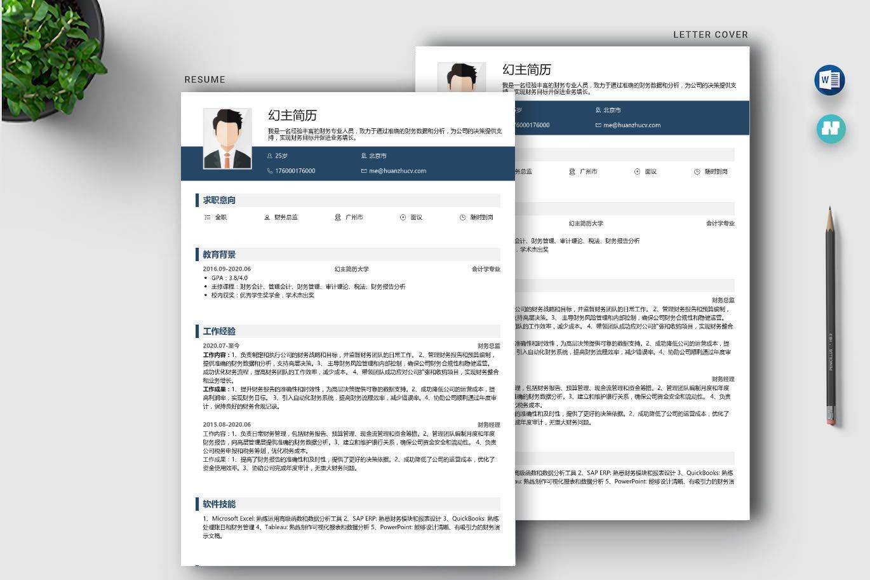Click the phone number 176000176000 on front resume

pyautogui.click(x=295, y=171)
